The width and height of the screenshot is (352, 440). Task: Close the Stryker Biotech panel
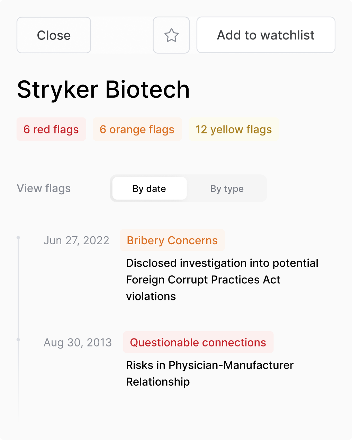(54, 35)
